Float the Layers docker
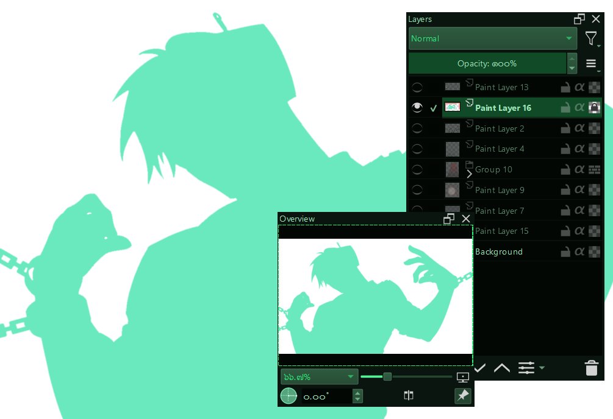 pyautogui.click(x=579, y=19)
